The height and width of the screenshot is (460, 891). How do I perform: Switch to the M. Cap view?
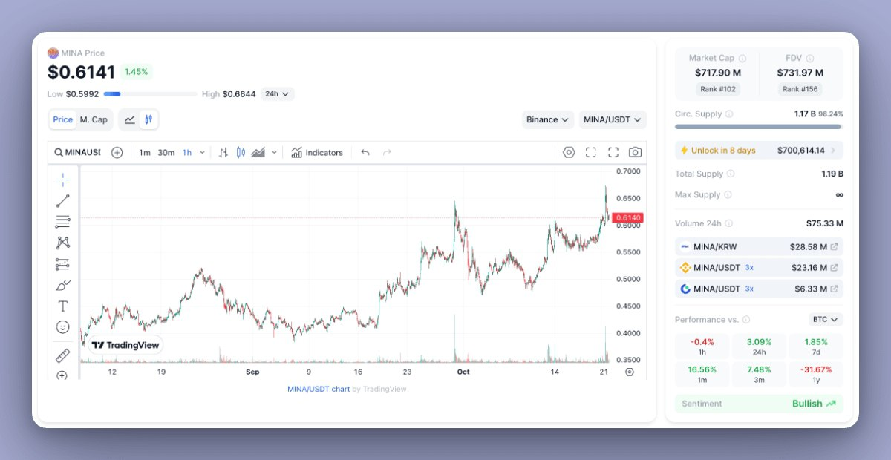coord(94,119)
